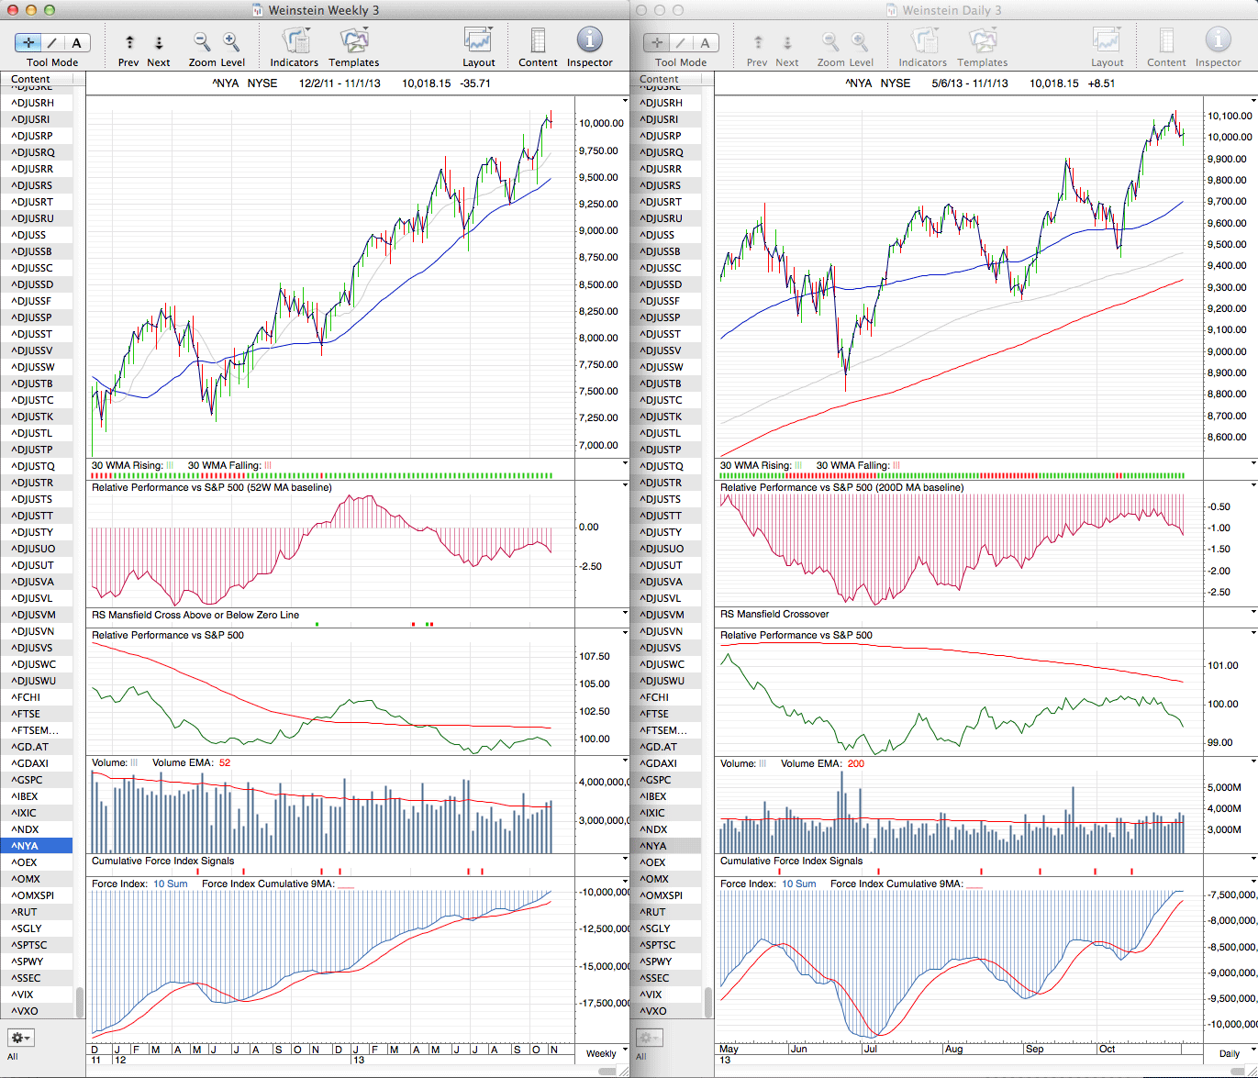Open Templates in the Weinstein Weekly toolbar
This screenshot has height=1078, width=1258.
354,41
